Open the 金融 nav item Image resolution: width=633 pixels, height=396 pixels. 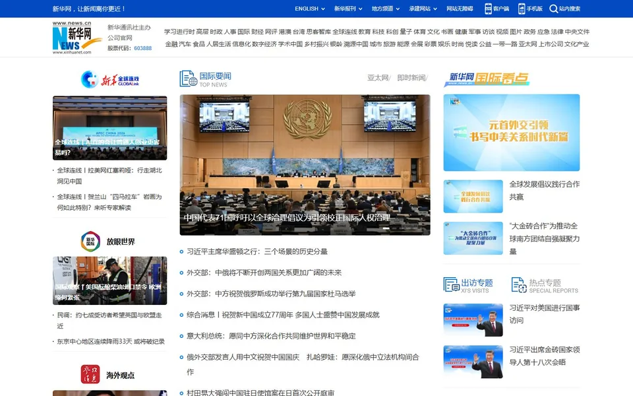pos(171,44)
